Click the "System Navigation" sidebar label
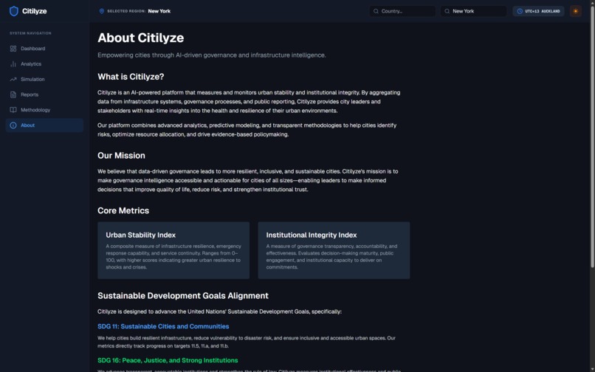The image size is (595, 372). coord(30,33)
